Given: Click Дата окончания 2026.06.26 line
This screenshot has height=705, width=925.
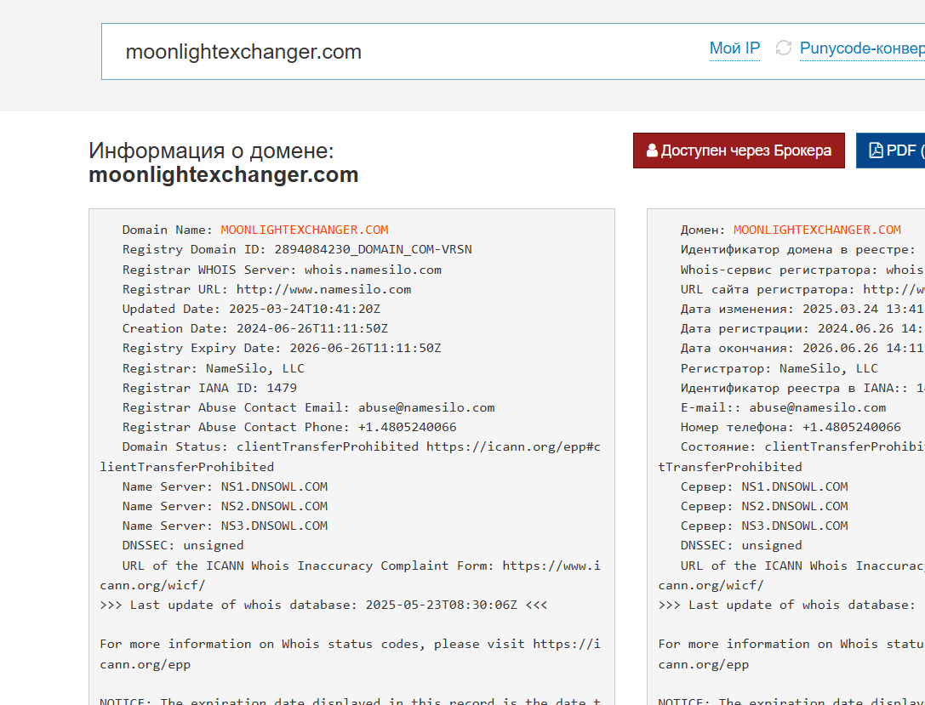Looking at the screenshot, I should tap(802, 348).
